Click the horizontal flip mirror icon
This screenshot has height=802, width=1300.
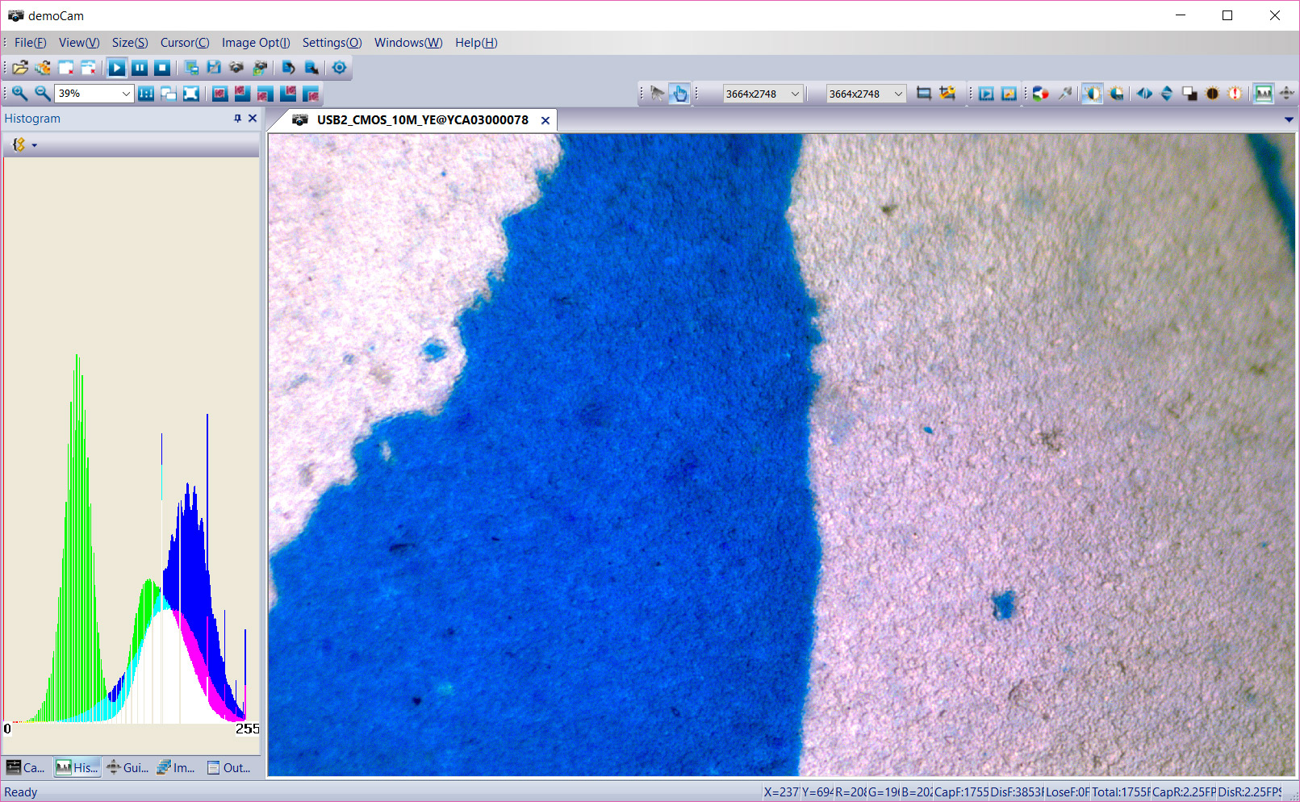pyautogui.click(x=1144, y=94)
